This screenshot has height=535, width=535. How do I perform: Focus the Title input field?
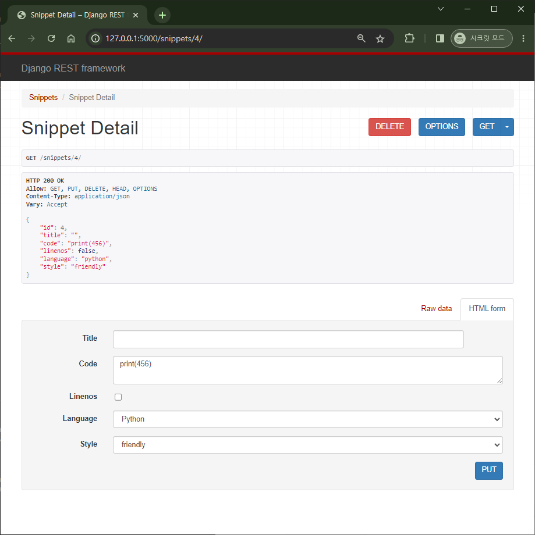[288, 339]
